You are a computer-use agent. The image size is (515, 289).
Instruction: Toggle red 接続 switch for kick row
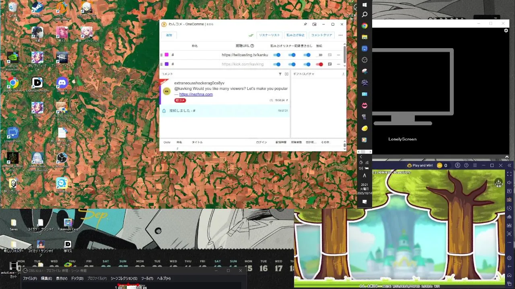coord(319,64)
